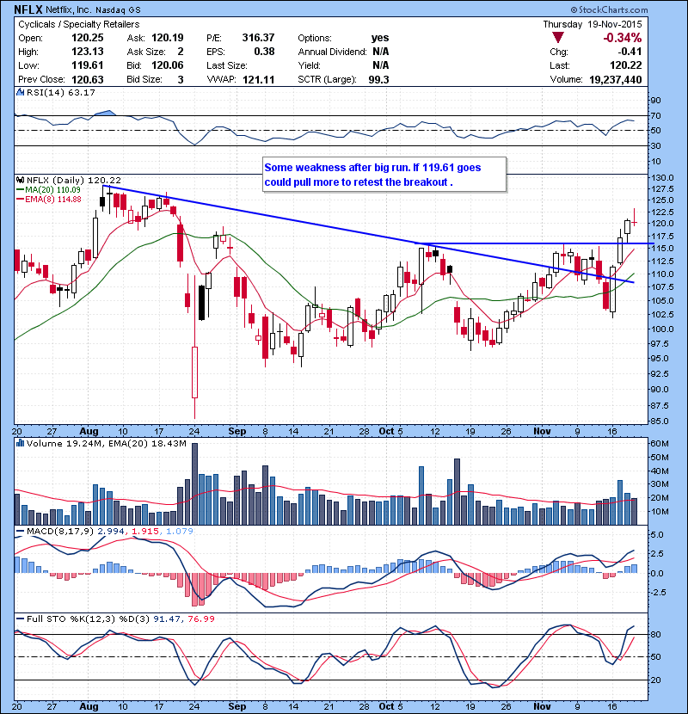Click the VWAP value 121.11
This screenshot has height=714, width=688.
pyautogui.click(x=259, y=80)
